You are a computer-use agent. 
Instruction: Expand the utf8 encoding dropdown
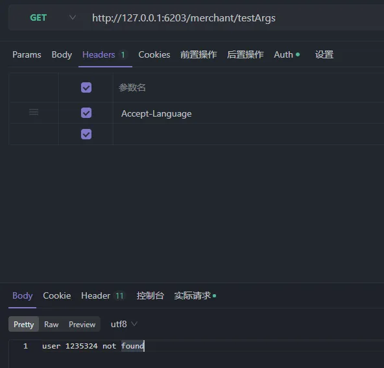pyautogui.click(x=124, y=324)
